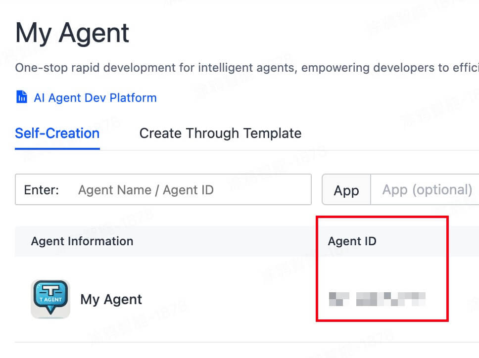Focus the Agent Name / Agent ID search field
The width and height of the screenshot is (479, 358).
point(188,190)
